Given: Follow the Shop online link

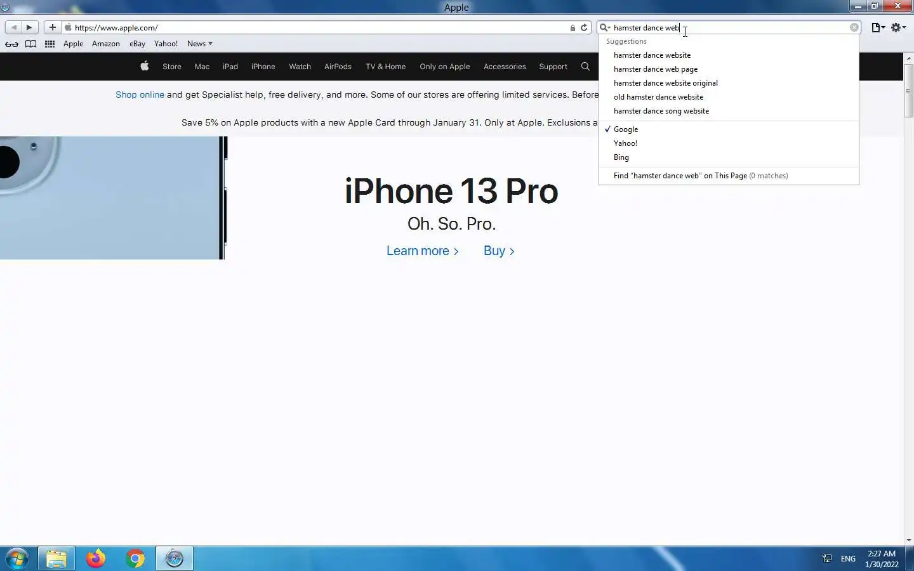Looking at the screenshot, I should coord(140,95).
